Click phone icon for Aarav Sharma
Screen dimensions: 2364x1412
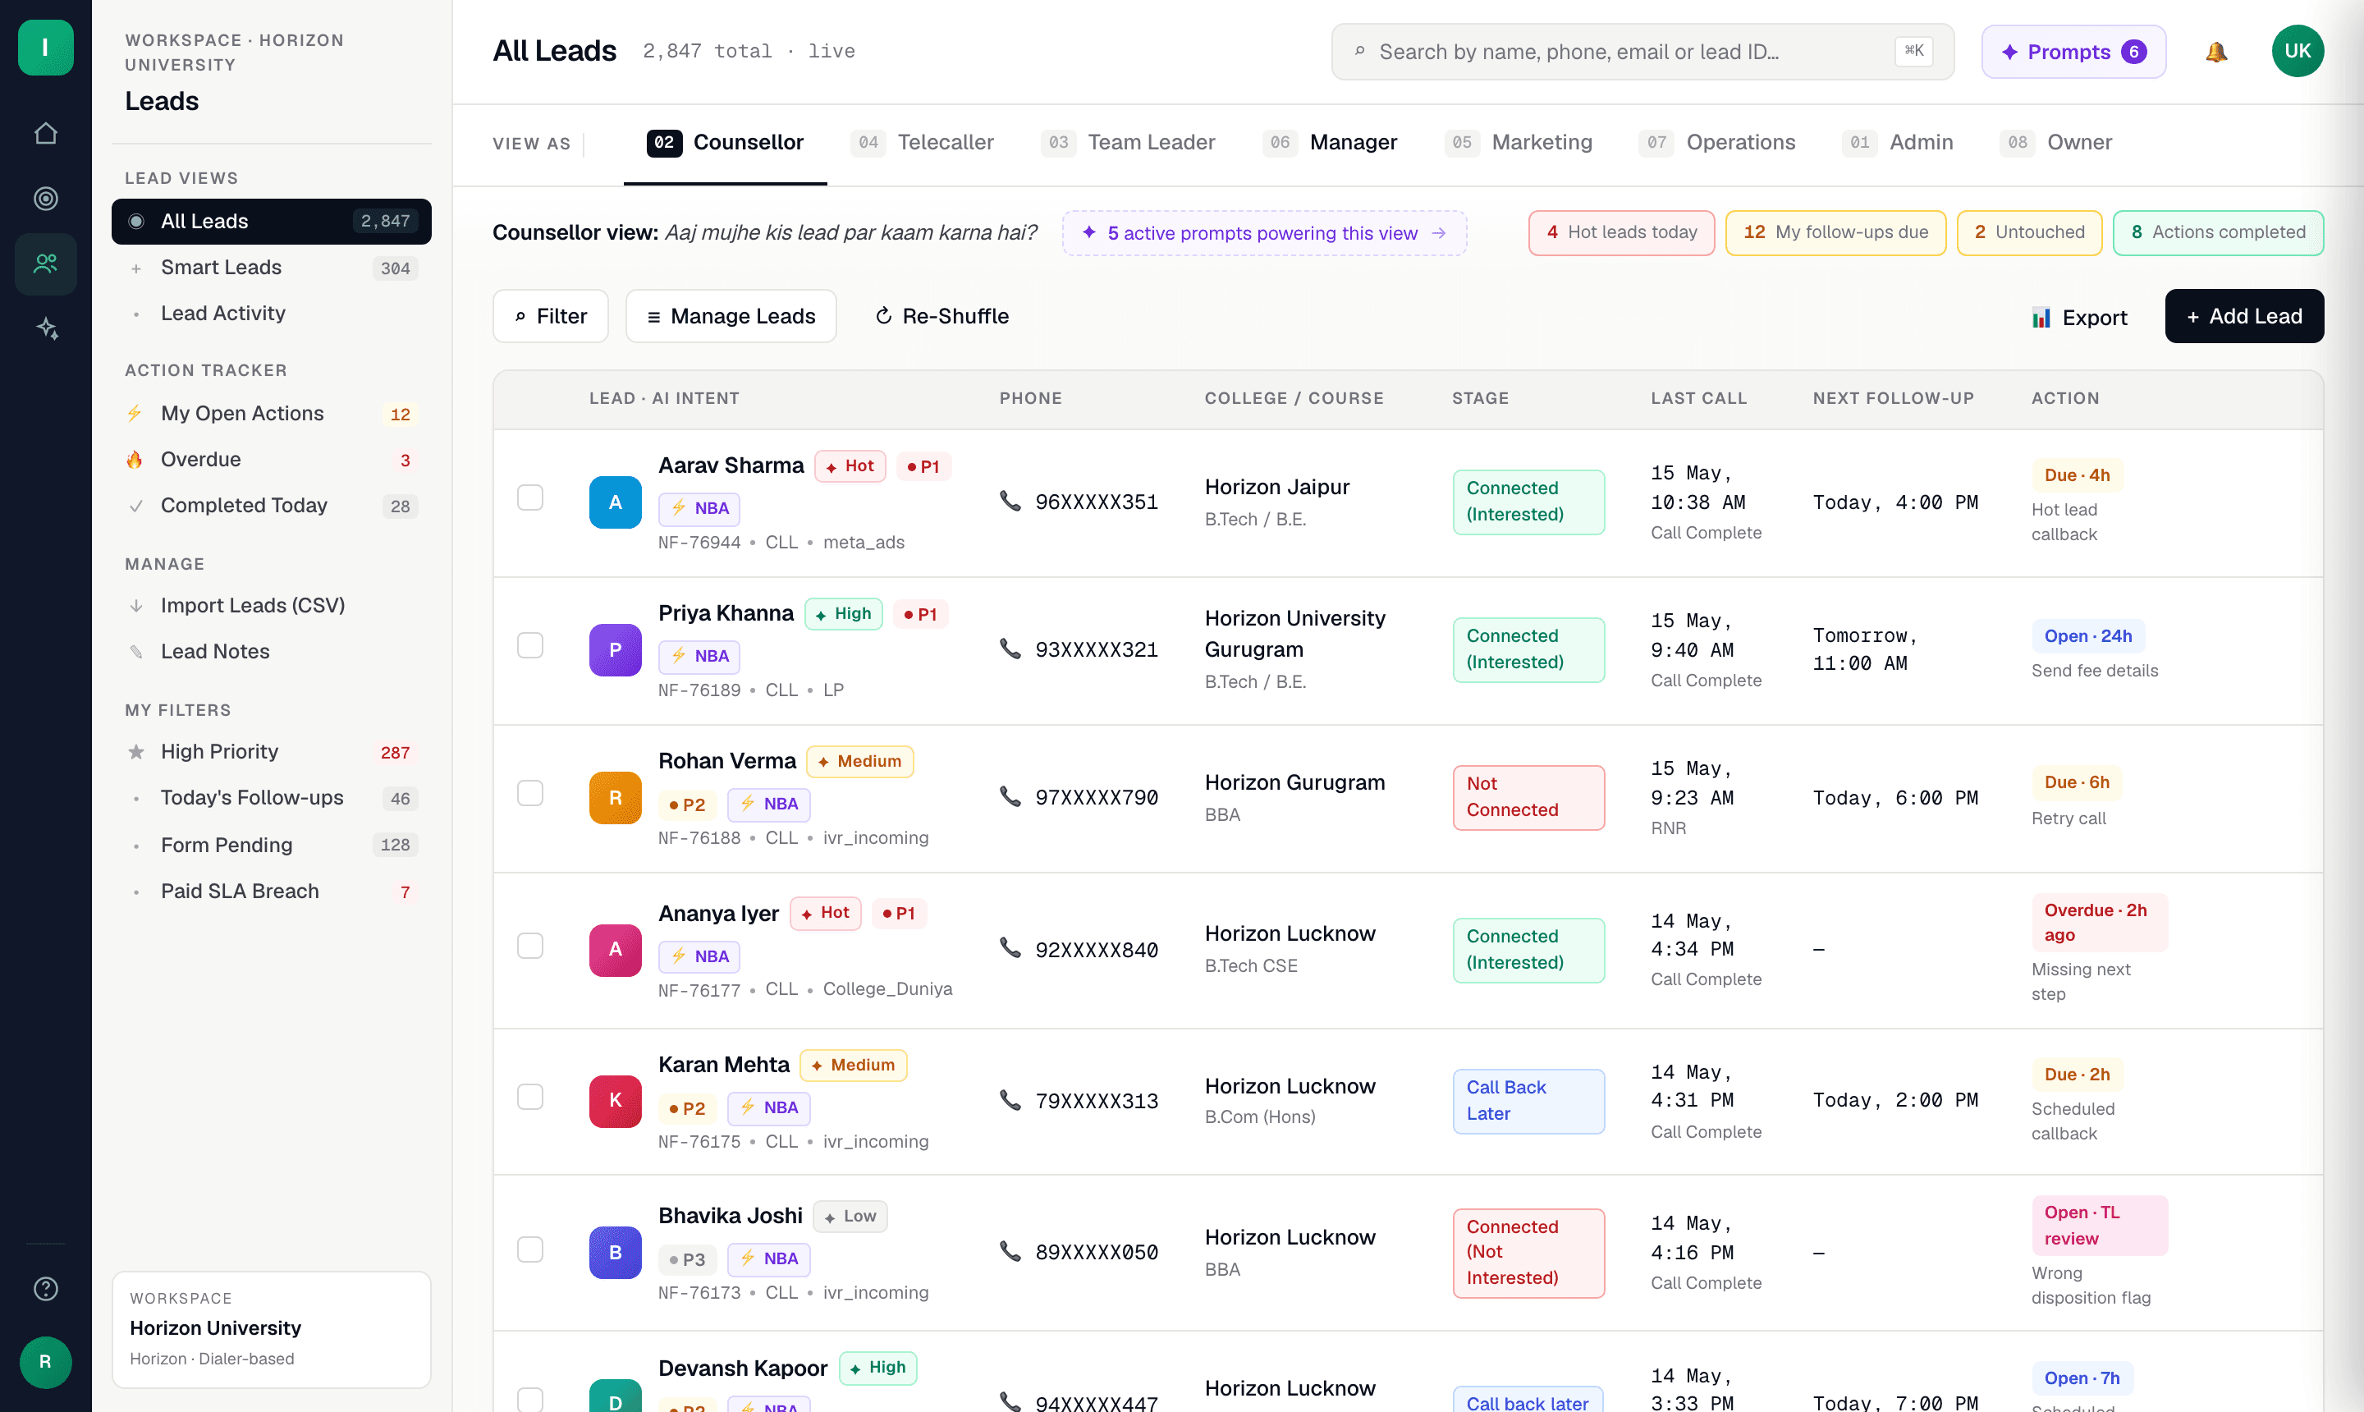pyautogui.click(x=1010, y=502)
